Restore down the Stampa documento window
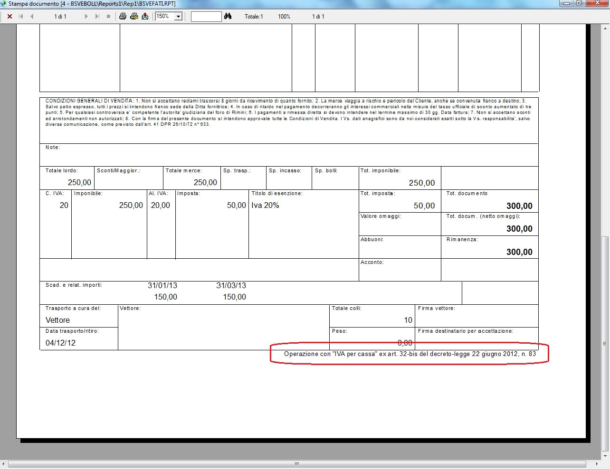 (x=579, y=3)
